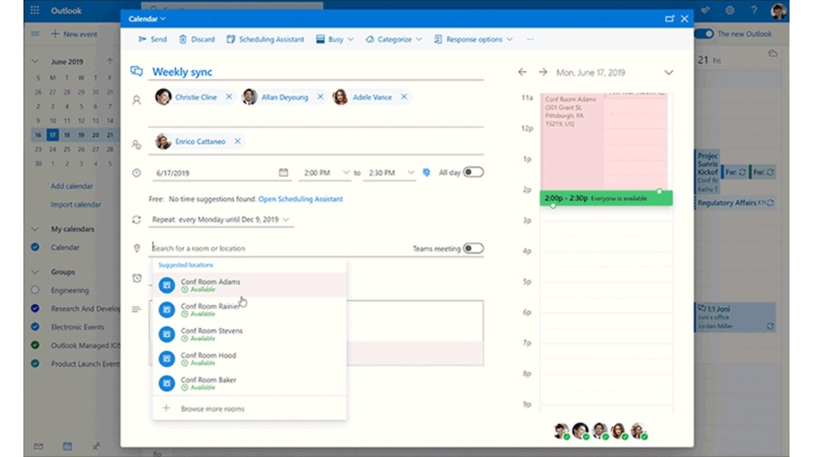This screenshot has width=813, height=457.
Task: Open Scheduling Assistant from toolbar
Action: coord(265,39)
